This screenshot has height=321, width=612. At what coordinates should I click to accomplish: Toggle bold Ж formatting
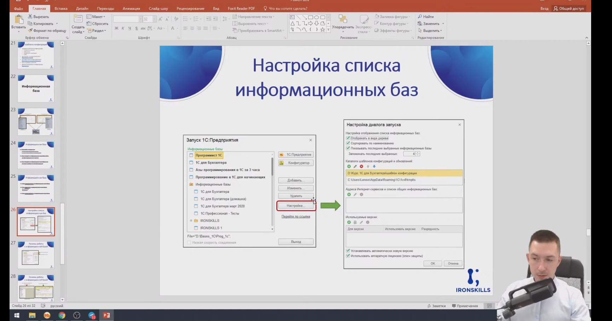(x=116, y=28)
